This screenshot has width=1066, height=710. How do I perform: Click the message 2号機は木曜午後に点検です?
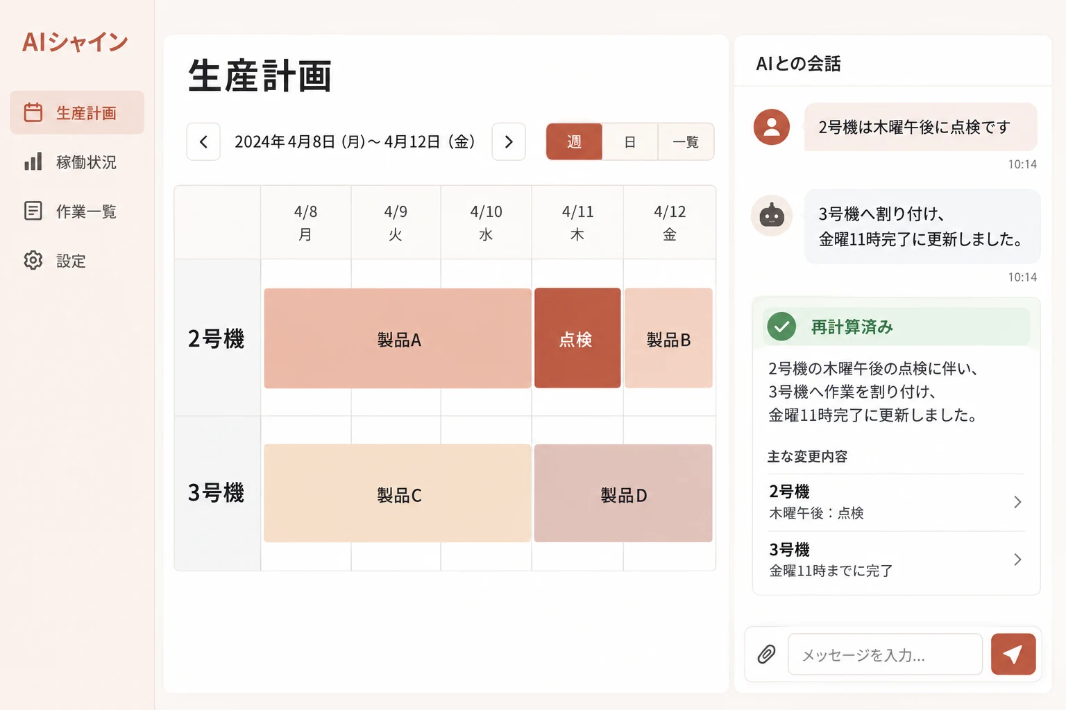(x=920, y=127)
